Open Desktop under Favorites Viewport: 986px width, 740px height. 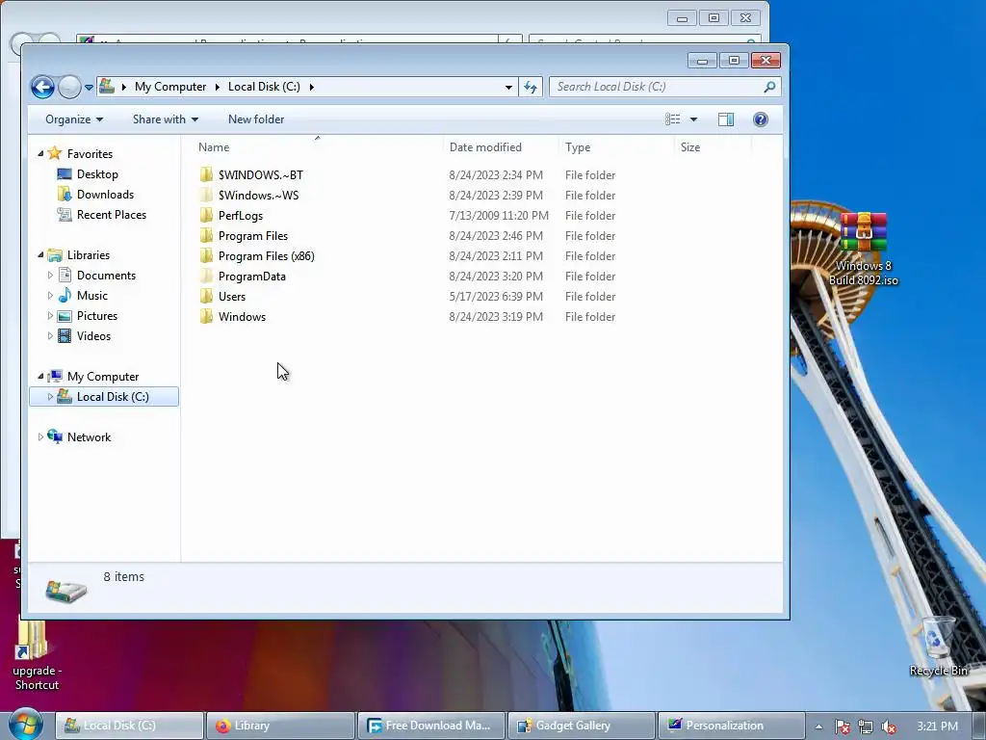click(x=97, y=174)
